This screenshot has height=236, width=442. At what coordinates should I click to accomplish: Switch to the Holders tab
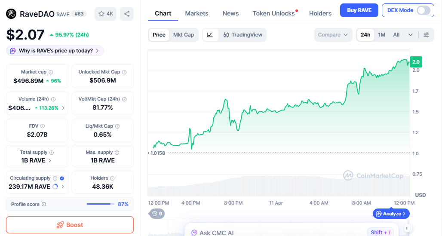(x=320, y=13)
